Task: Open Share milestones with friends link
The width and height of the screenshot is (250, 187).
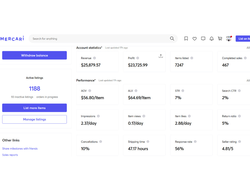Action: click(x=20, y=149)
